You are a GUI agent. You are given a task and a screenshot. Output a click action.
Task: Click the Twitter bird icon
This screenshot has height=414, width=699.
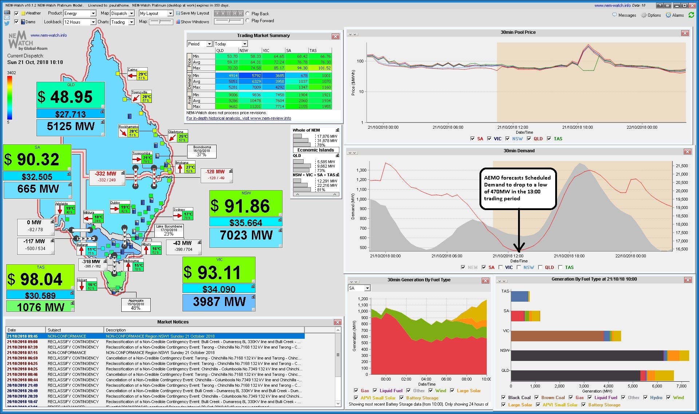(x=7, y=23)
